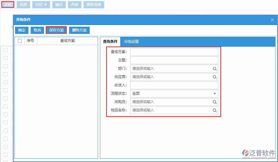Click the 确定 button to confirm
The image size is (278, 162).
21,30
